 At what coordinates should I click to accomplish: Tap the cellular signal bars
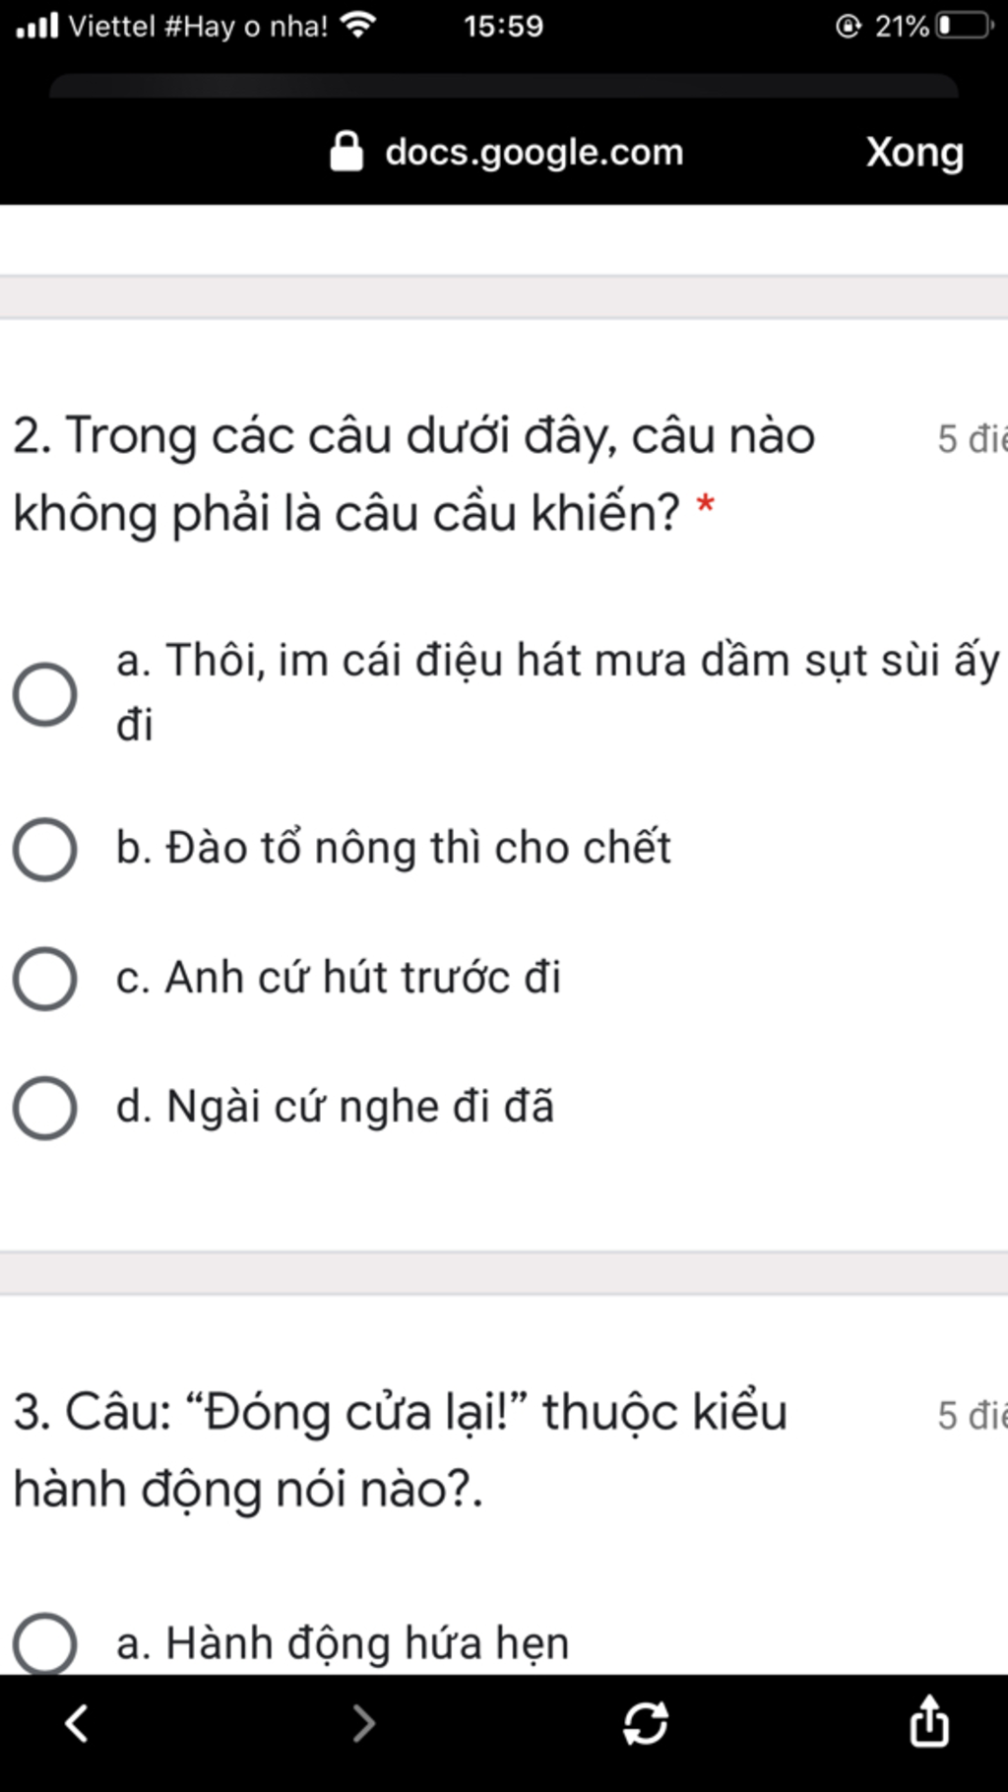[37, 26]
